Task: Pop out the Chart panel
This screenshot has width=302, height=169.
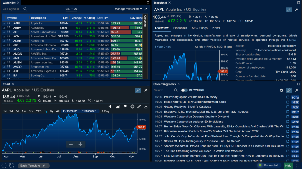Action: tap(146, 90)
